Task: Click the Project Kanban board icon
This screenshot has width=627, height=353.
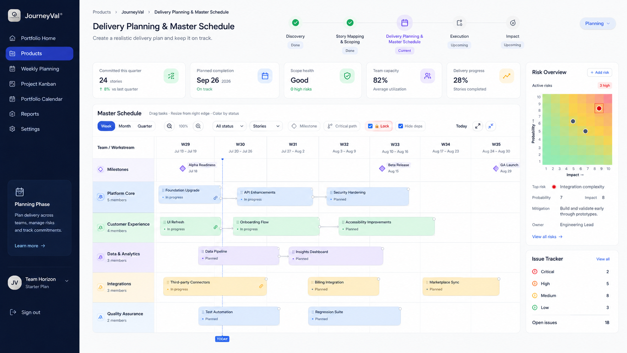Action: (12, 84)
